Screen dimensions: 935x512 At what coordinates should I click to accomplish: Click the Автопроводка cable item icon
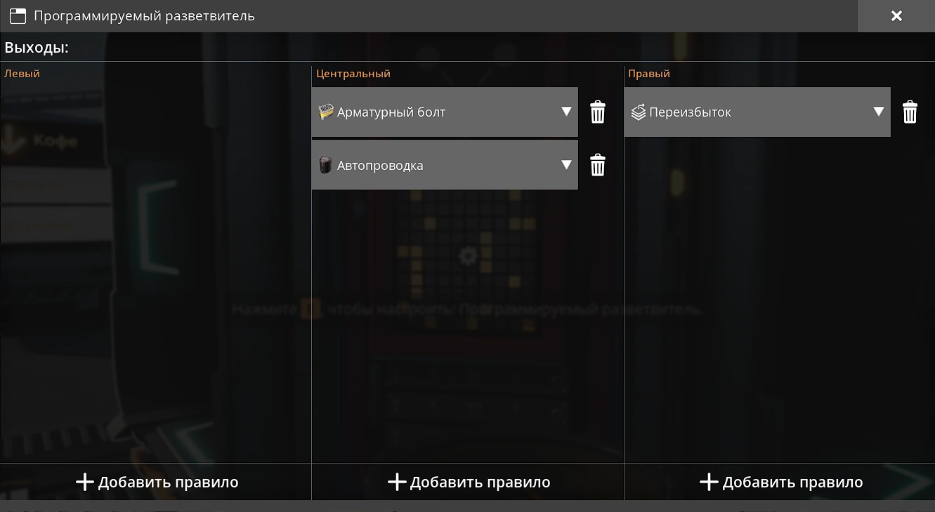click(x=325, y=166)
